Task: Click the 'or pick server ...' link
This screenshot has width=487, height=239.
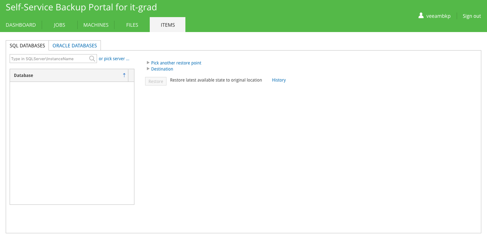Action: 114,59
